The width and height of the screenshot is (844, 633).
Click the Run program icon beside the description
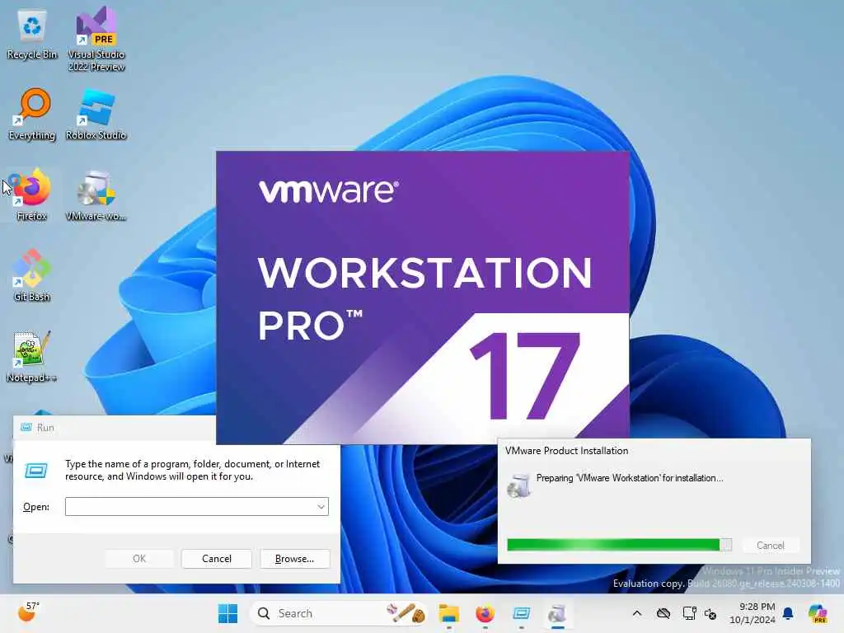(36, 471)
